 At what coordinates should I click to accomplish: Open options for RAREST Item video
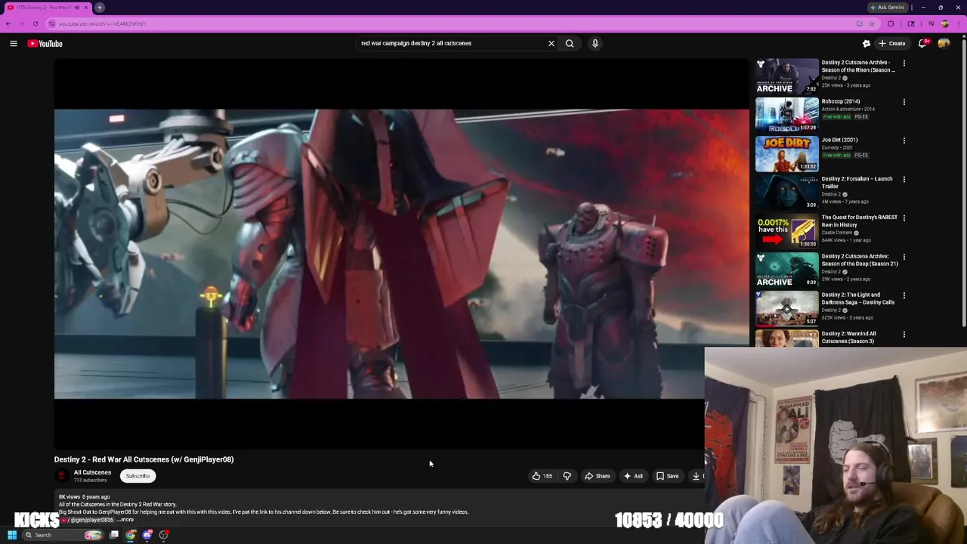(904, 218)
